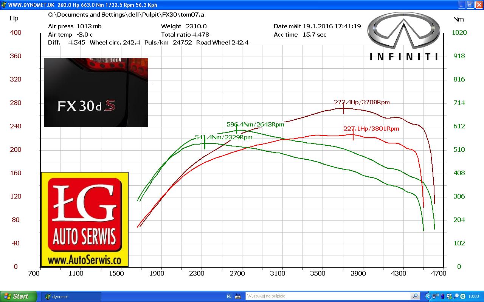
Task: Click the 272.4Hp/3708Rpm peak label
Action: click(x=361, y=102)
